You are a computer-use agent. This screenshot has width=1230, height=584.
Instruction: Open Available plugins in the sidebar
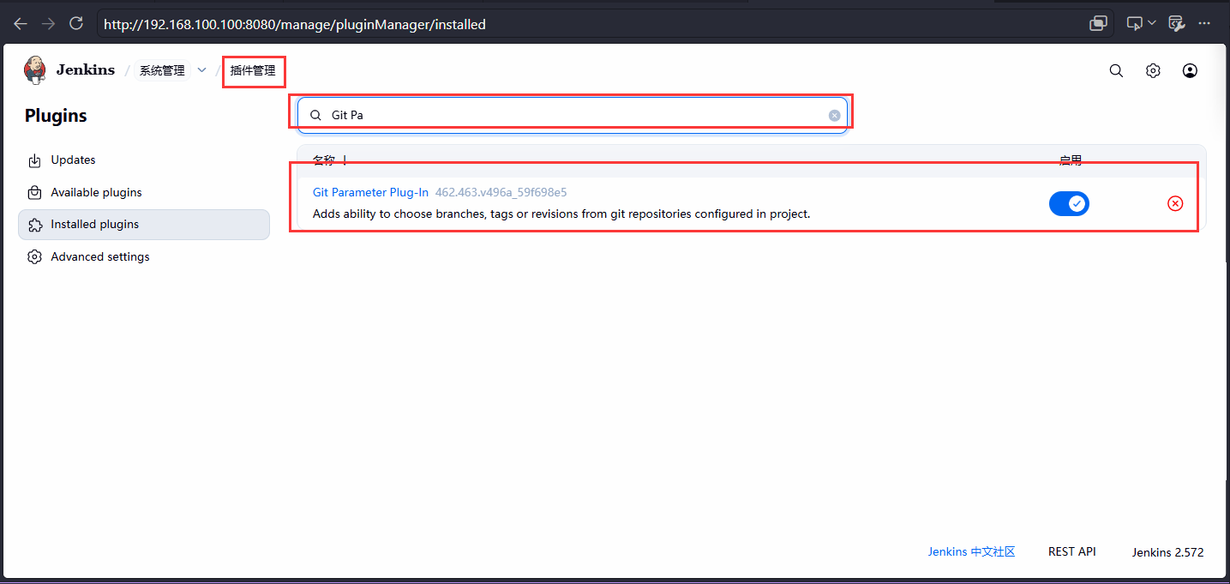(144, 192)
